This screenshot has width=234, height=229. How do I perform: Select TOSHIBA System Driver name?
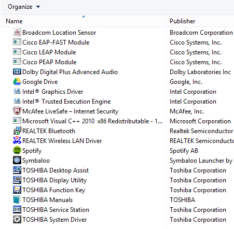pos(54,220)
